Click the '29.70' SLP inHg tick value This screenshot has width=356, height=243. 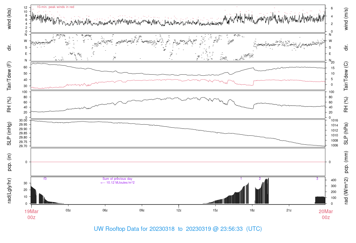[23, 146]
